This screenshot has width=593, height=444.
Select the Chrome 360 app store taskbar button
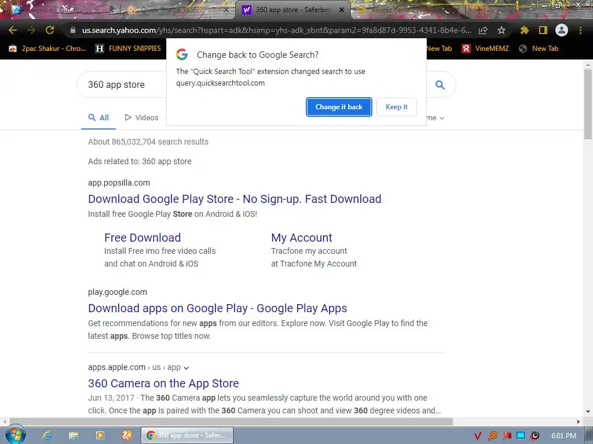coord(187,435)
